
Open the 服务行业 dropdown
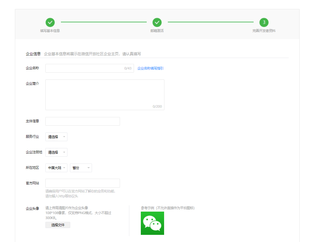[x=56, y=137]
